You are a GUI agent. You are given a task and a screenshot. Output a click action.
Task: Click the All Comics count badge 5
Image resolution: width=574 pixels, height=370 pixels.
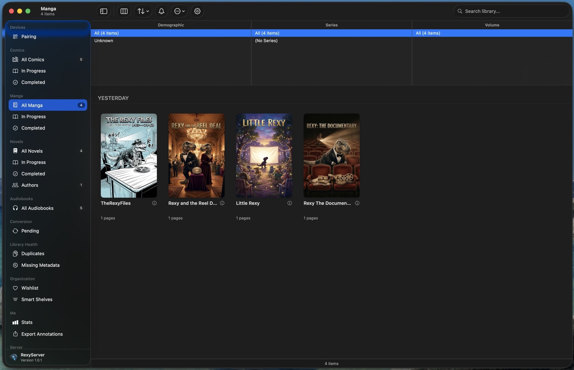point(81,60)
